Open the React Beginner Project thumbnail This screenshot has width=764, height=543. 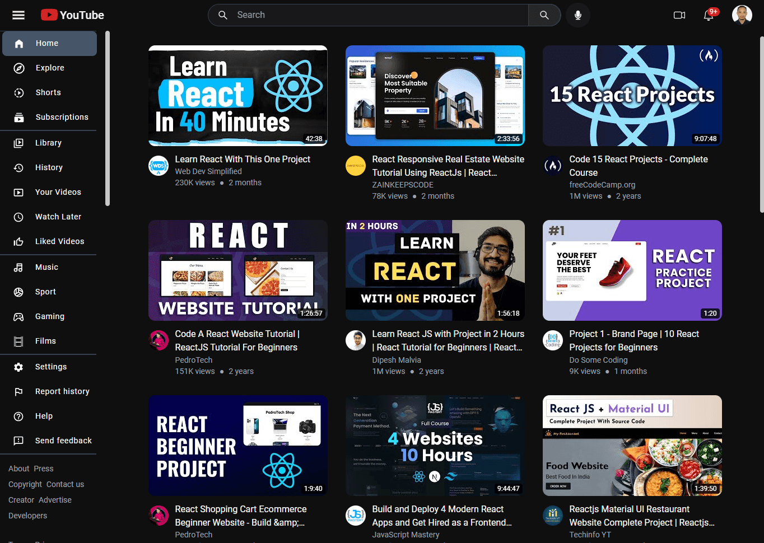pos(238,446)
